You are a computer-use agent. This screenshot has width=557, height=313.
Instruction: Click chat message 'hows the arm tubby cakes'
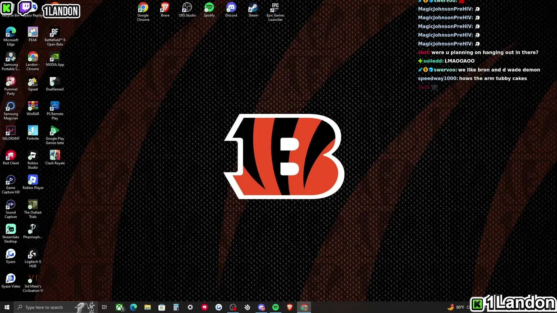point(493,78)
